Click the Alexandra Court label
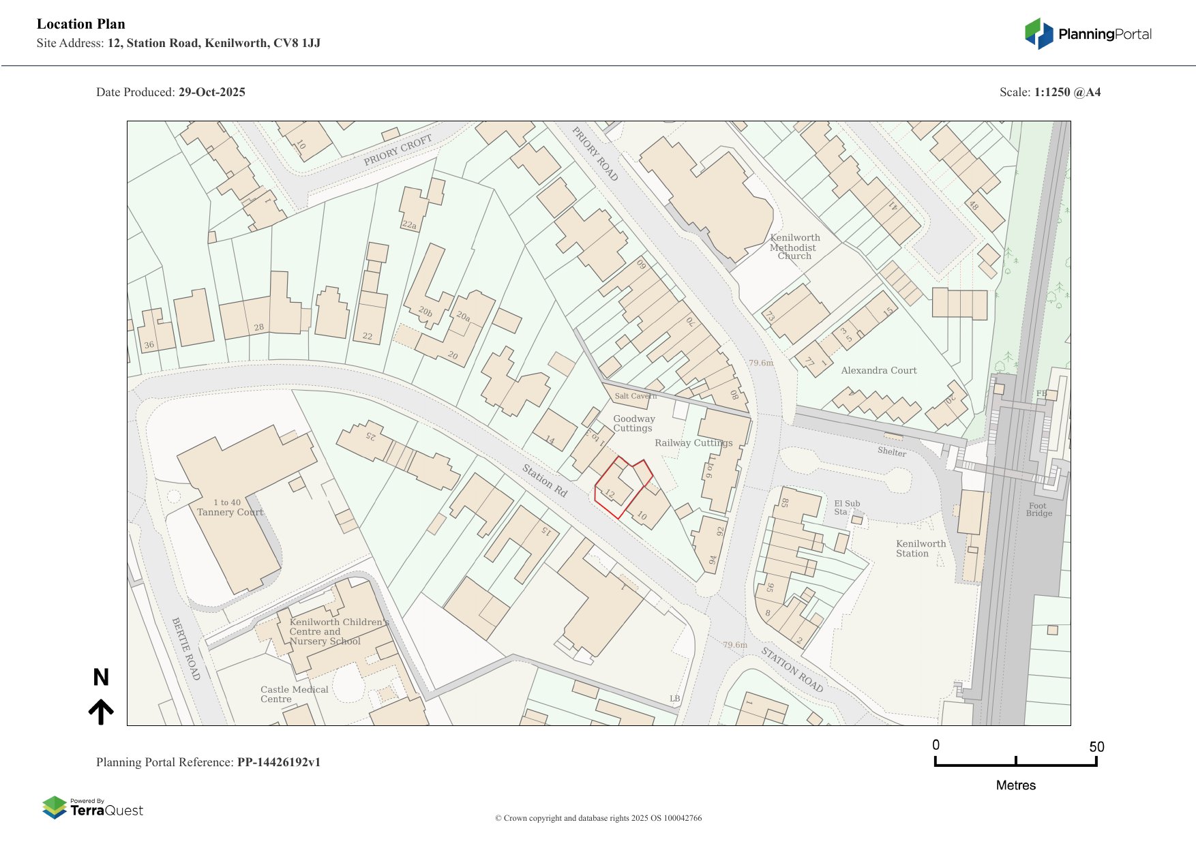This screenshot has width=1196, height=846. pos(878,371)
